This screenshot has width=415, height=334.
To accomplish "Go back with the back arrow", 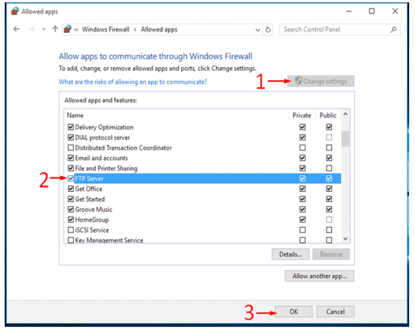I will pyautogui.click(x=17, y=29).
